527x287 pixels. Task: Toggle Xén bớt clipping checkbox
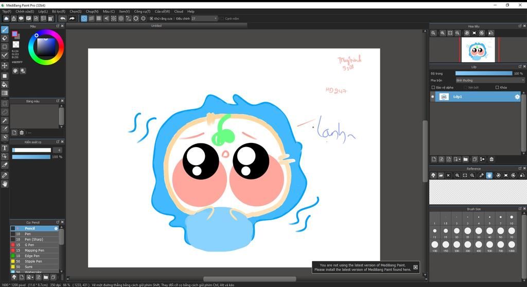click(x=465, y=87)
